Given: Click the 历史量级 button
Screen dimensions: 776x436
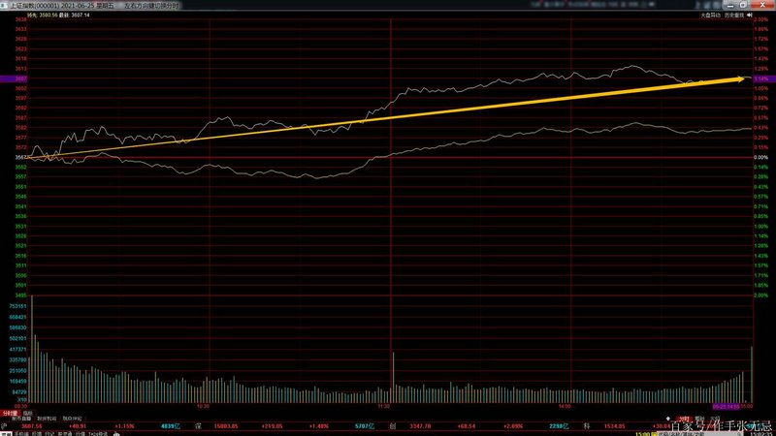Looking at the screenshot, I should 734,16.
